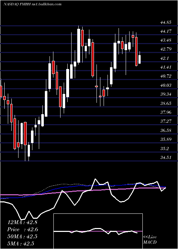This screenshot has width=178, height=249.
Task: Click the last white candlestick on the right
Action: coord(140,59)
